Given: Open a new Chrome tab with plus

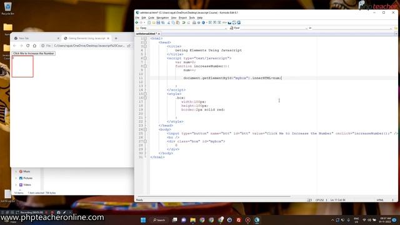Looking at the screenshot, I should click(x=116, y=38).
